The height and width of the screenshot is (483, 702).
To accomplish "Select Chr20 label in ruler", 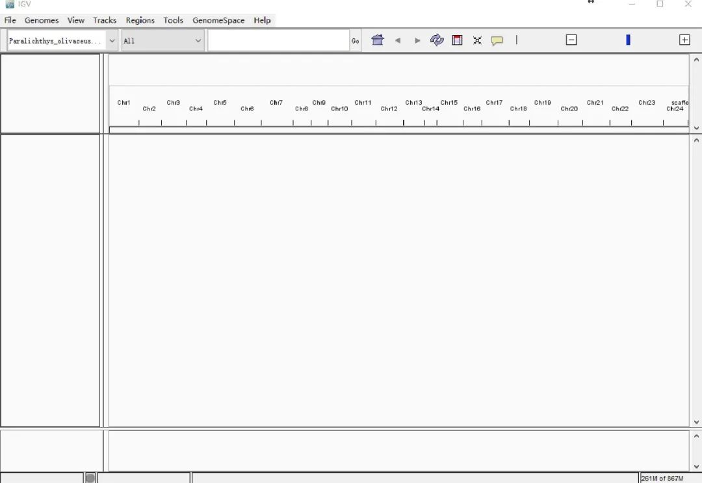I will (x=569, y=109).
